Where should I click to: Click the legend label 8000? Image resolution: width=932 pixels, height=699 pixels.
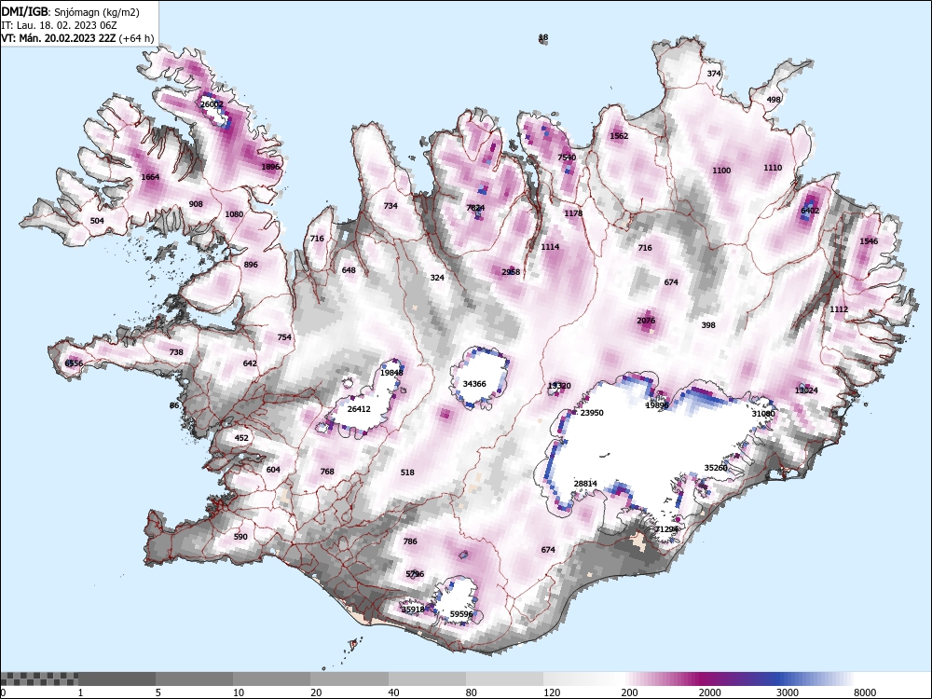click(x=865, y=692)
